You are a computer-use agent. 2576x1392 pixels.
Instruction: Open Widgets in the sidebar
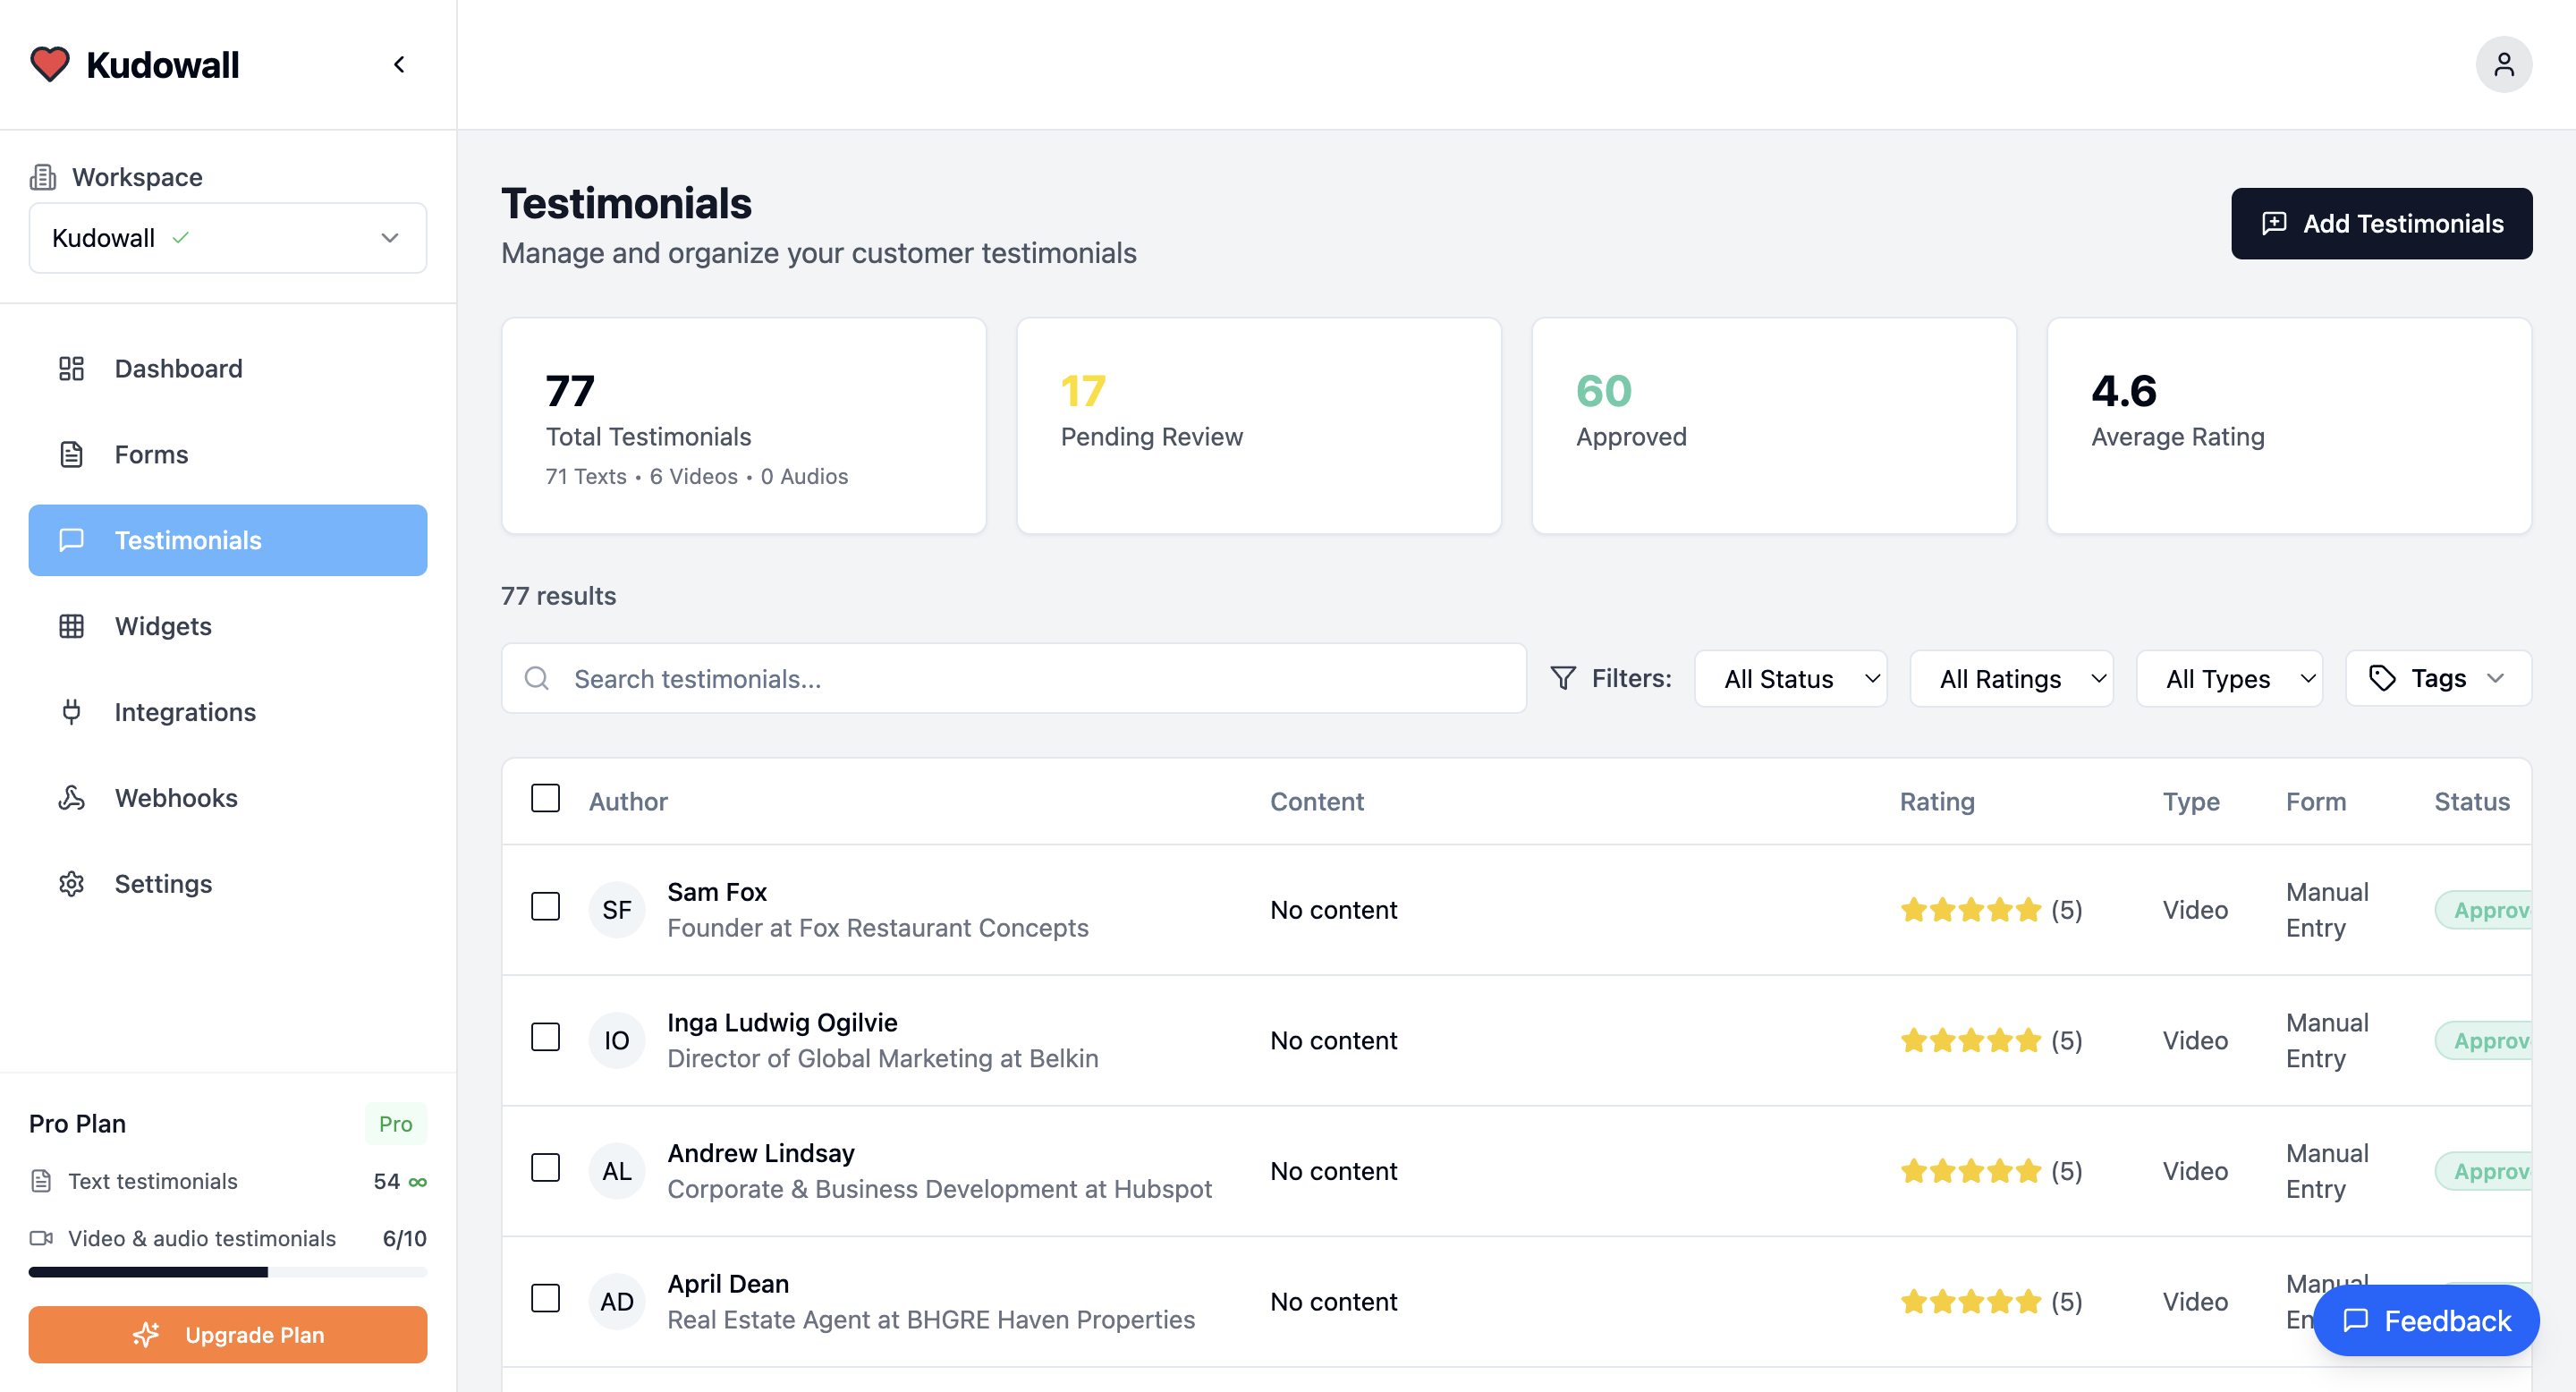pos(228,626)
